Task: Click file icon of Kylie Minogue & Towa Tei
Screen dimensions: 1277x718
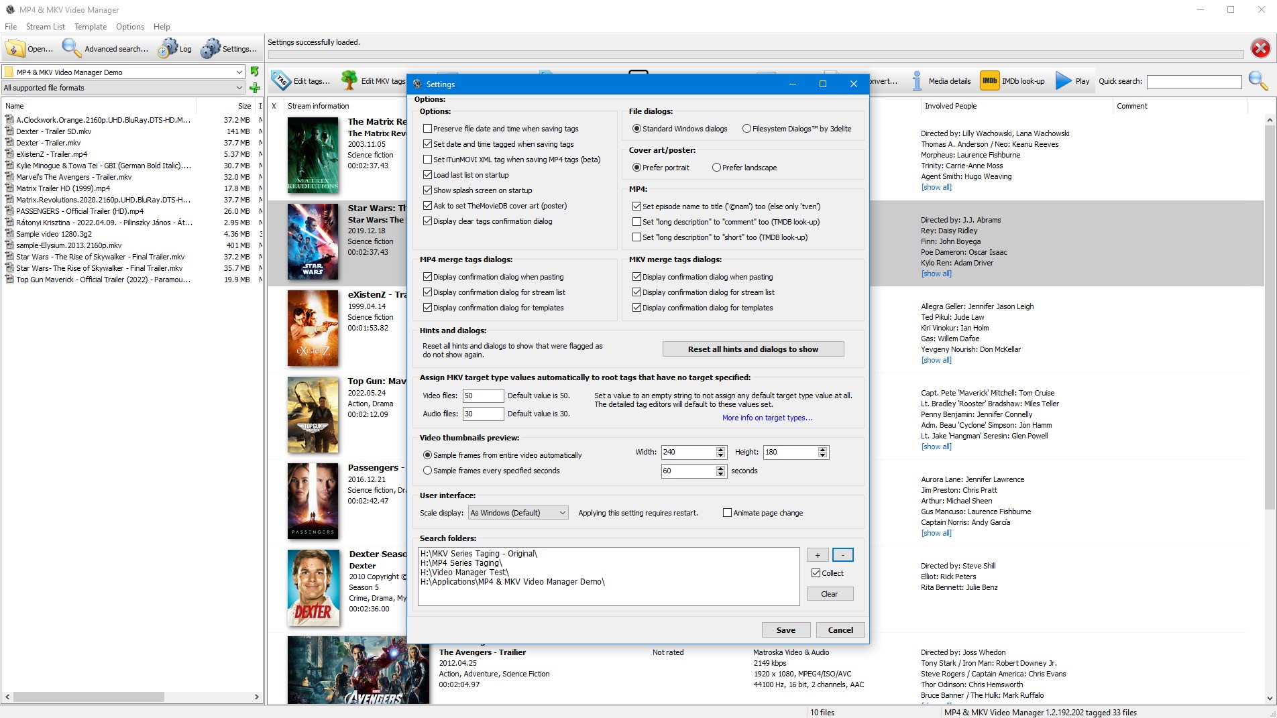Action: [9, 166]
